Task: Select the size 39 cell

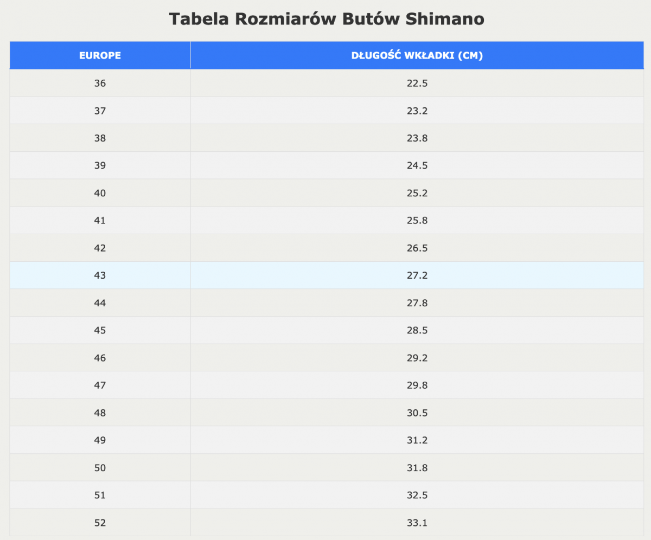Action: tap(100, 166)
